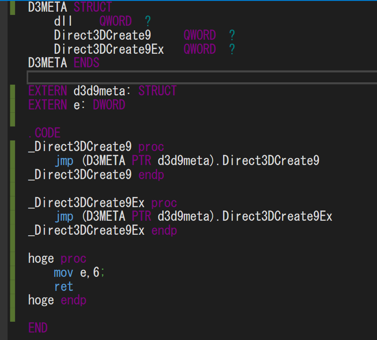This screenshot has height=340, width=377.
Task: Click endp after _Direct3DCreate9Ex
Action: pyautogui.click(x=164, y=231)
